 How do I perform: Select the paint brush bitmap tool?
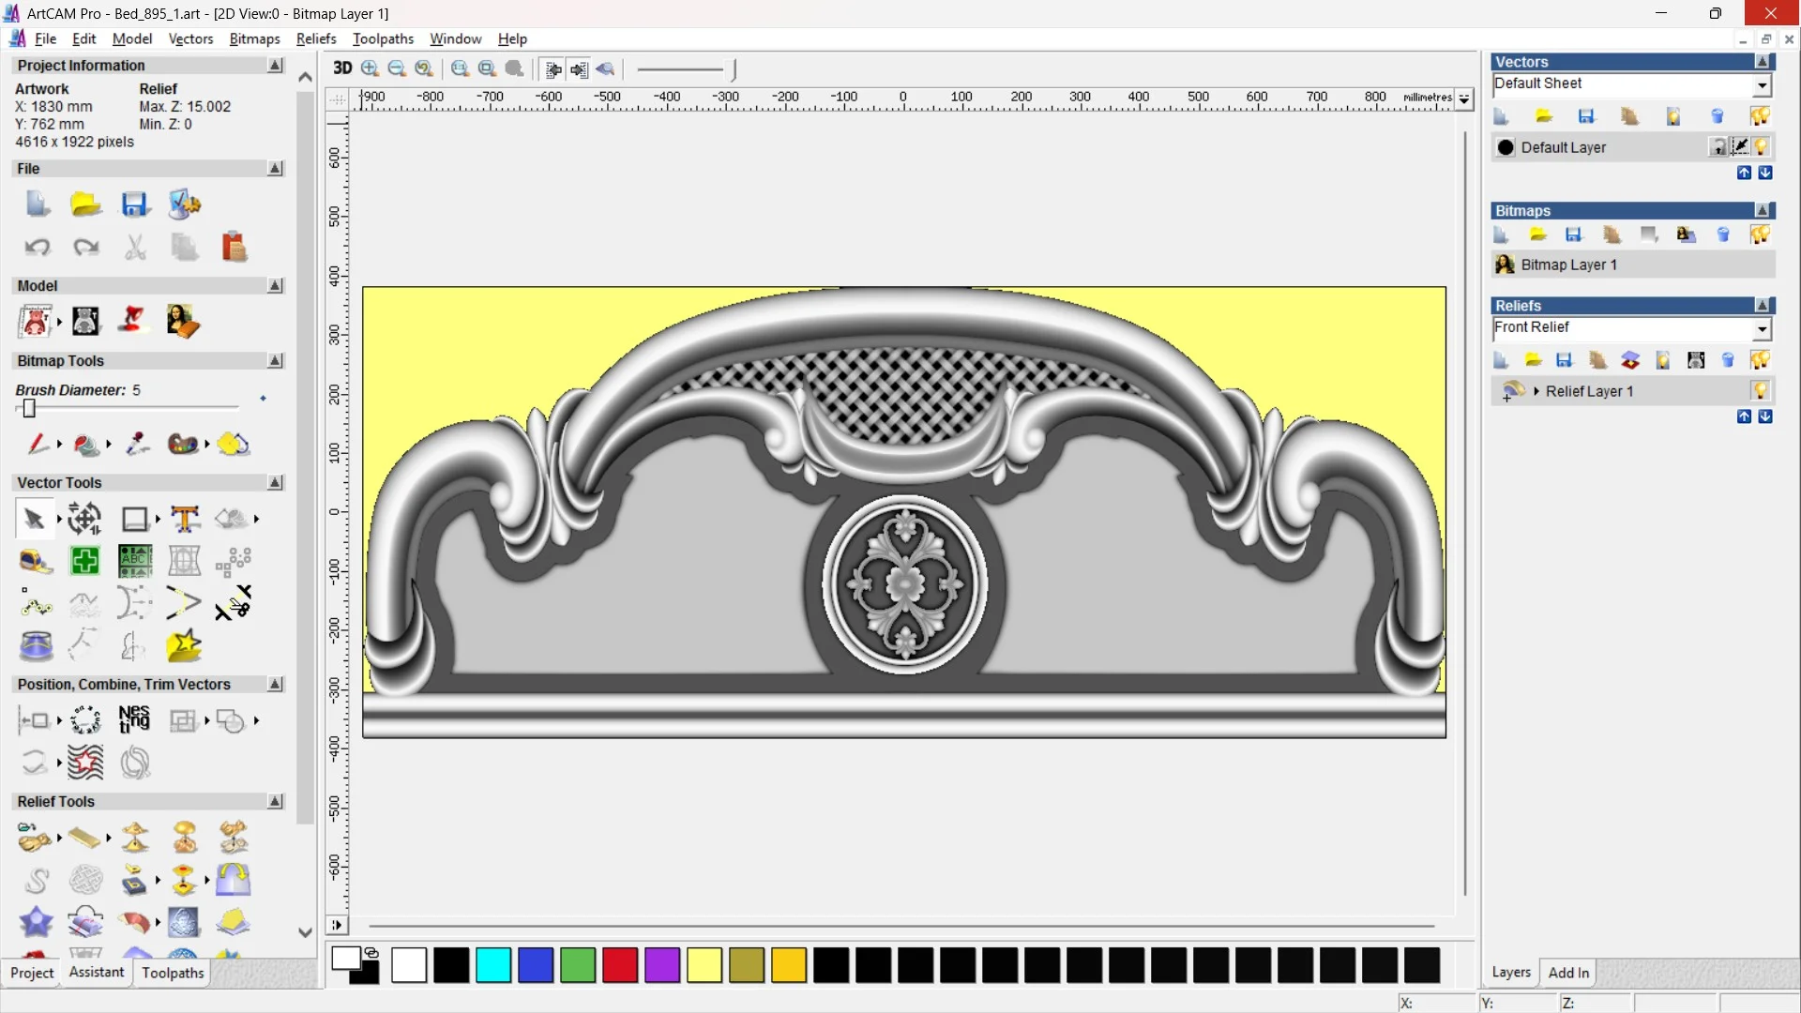(37, 444)
